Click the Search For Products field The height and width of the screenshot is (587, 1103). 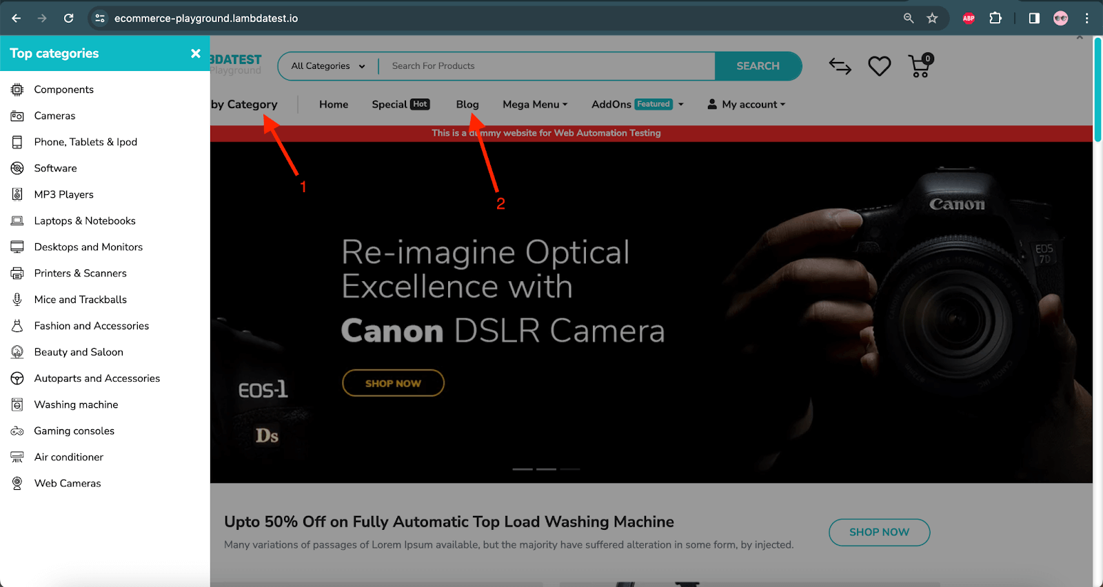point(548,66)
